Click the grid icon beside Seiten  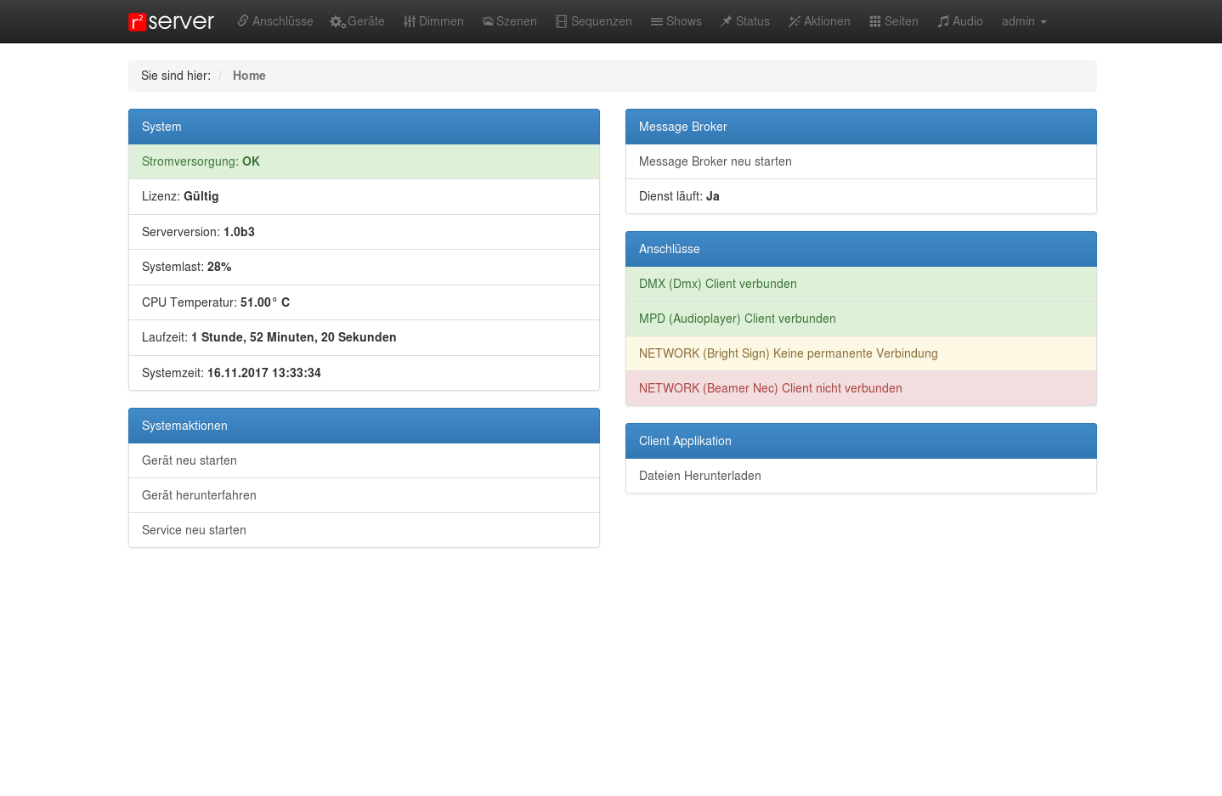pyautogui.click(x=875, y=21)
